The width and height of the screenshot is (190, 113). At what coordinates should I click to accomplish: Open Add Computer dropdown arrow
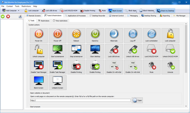18,11
